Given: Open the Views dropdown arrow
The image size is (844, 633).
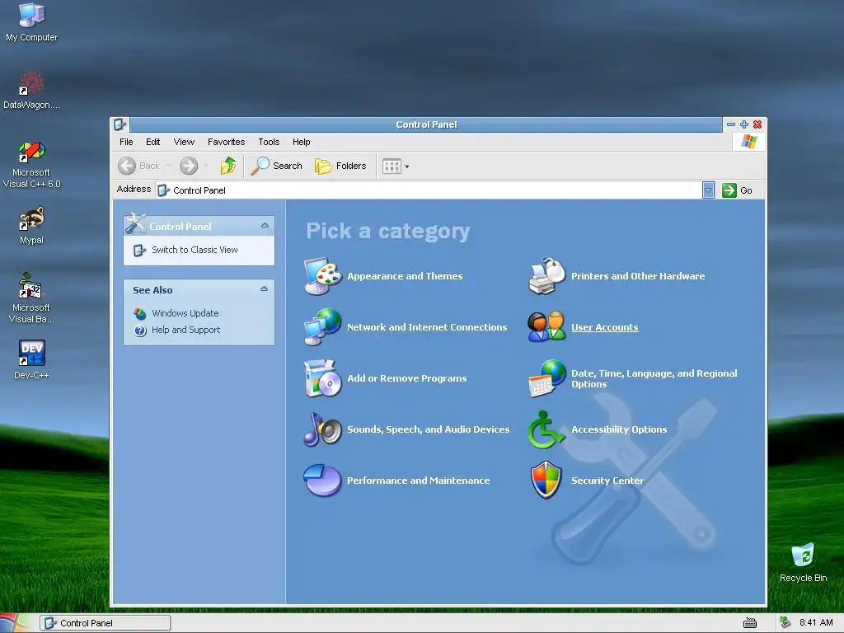Looking at the screenshot, I should point(407,166).
